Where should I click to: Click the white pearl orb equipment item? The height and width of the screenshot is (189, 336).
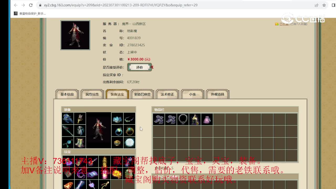129,143
